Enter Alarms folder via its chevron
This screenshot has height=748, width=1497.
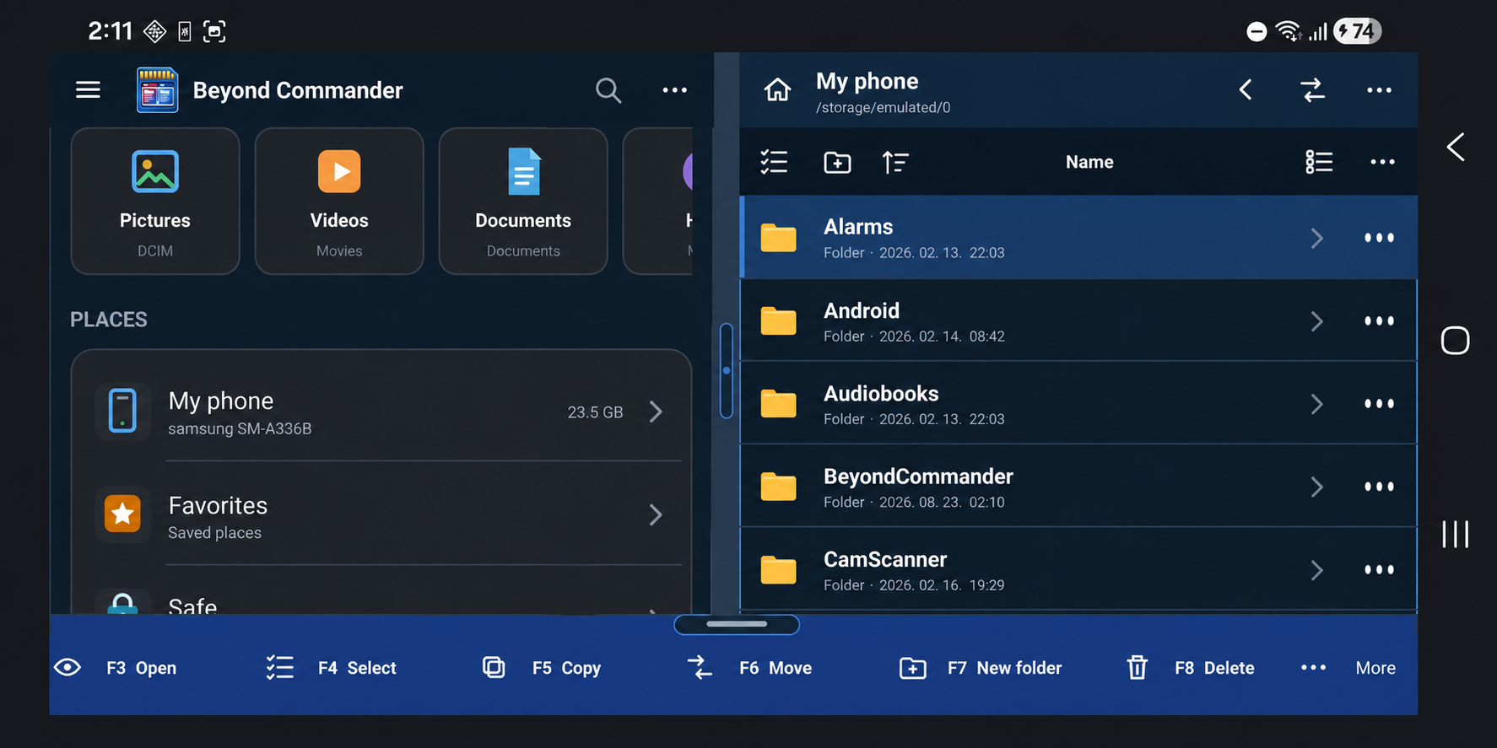click(x=1316, y=238)
